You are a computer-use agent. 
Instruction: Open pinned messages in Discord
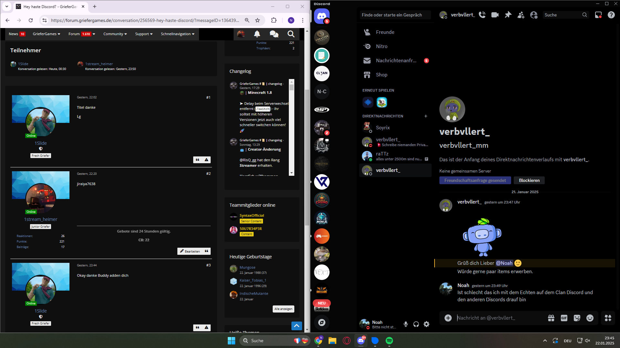(508, 15)
